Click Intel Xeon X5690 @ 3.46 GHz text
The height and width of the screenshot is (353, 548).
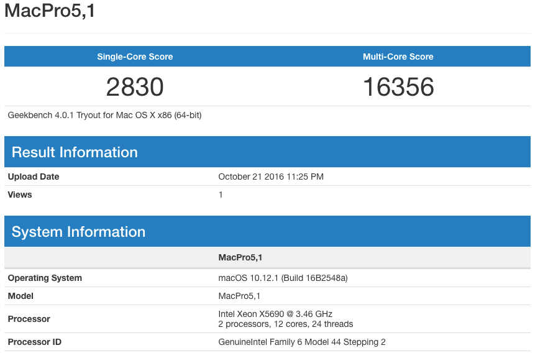[x=275, y=314]
